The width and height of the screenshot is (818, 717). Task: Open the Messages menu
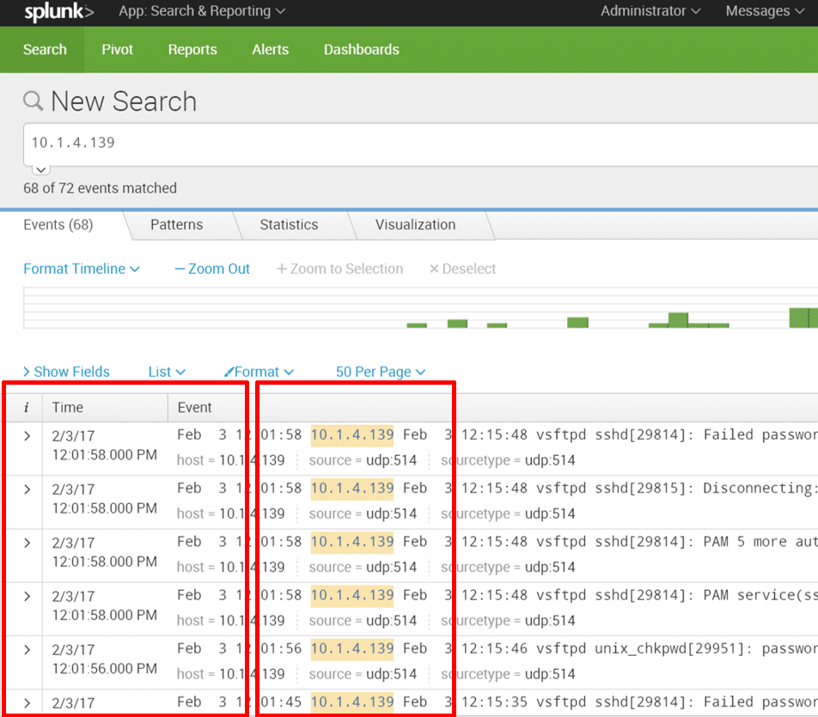764,11
